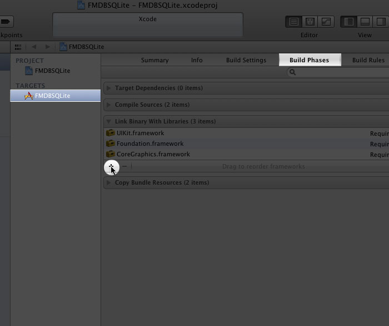Collapse Link Binary With Libraries section
The width and height of the screenshot is (389, 326).
point(109,121)
